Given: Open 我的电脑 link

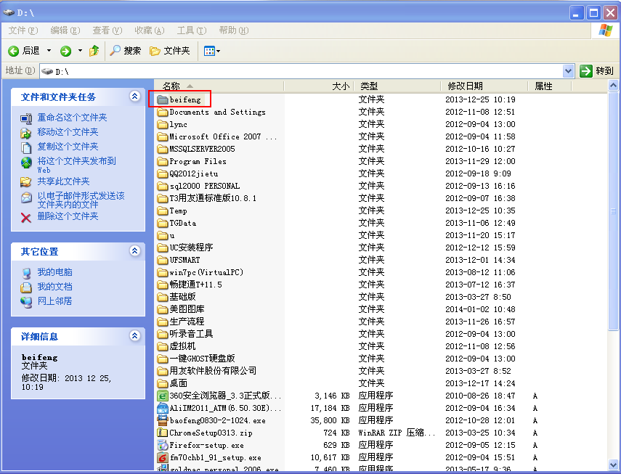Looking at the screenshot, I should point(54,271).
